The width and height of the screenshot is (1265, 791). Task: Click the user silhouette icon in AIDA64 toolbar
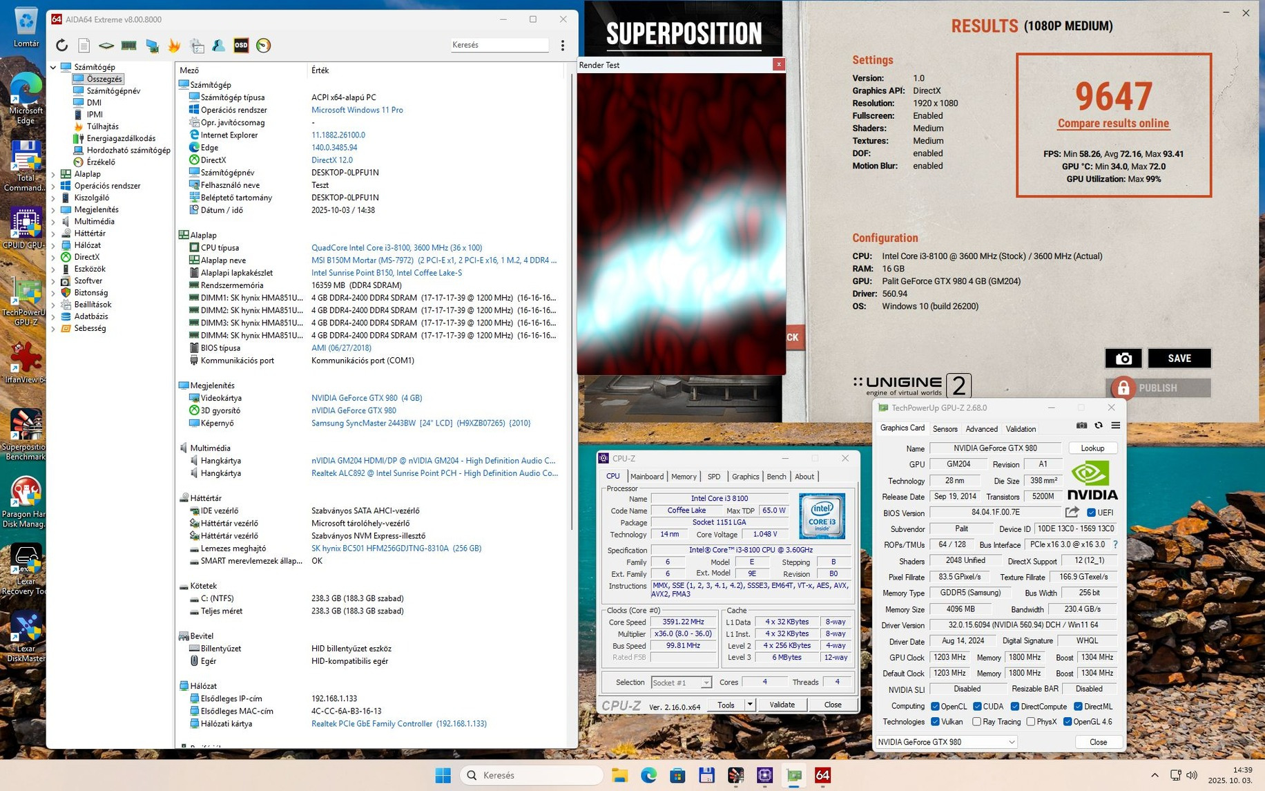point(219,46)
